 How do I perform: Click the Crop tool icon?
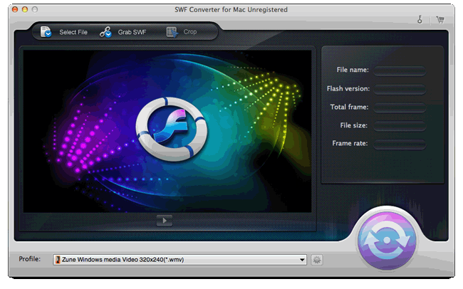pos(172,32)
